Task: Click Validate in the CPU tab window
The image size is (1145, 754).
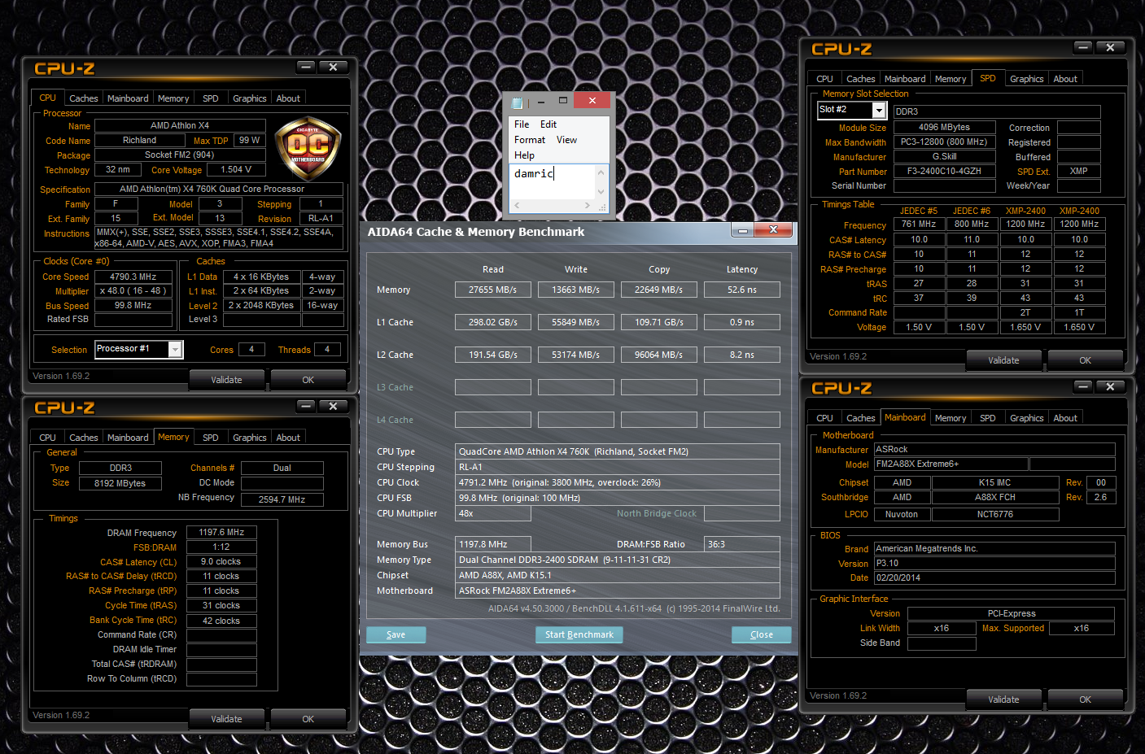Action: [x=226, y=380]
